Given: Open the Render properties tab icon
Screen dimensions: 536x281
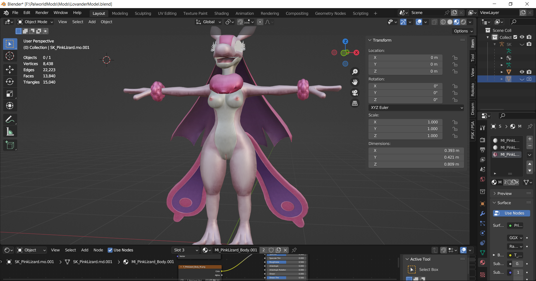Looking at the screenshot, I should [x=482, y=140].
